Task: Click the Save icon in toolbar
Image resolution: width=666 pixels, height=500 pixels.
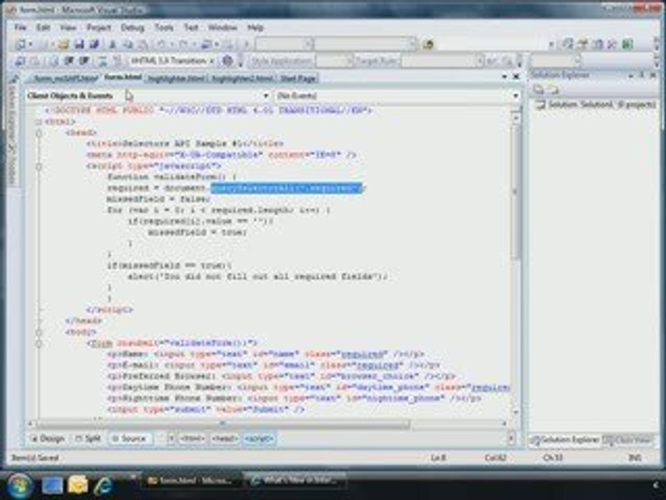Action: point(79,44)
